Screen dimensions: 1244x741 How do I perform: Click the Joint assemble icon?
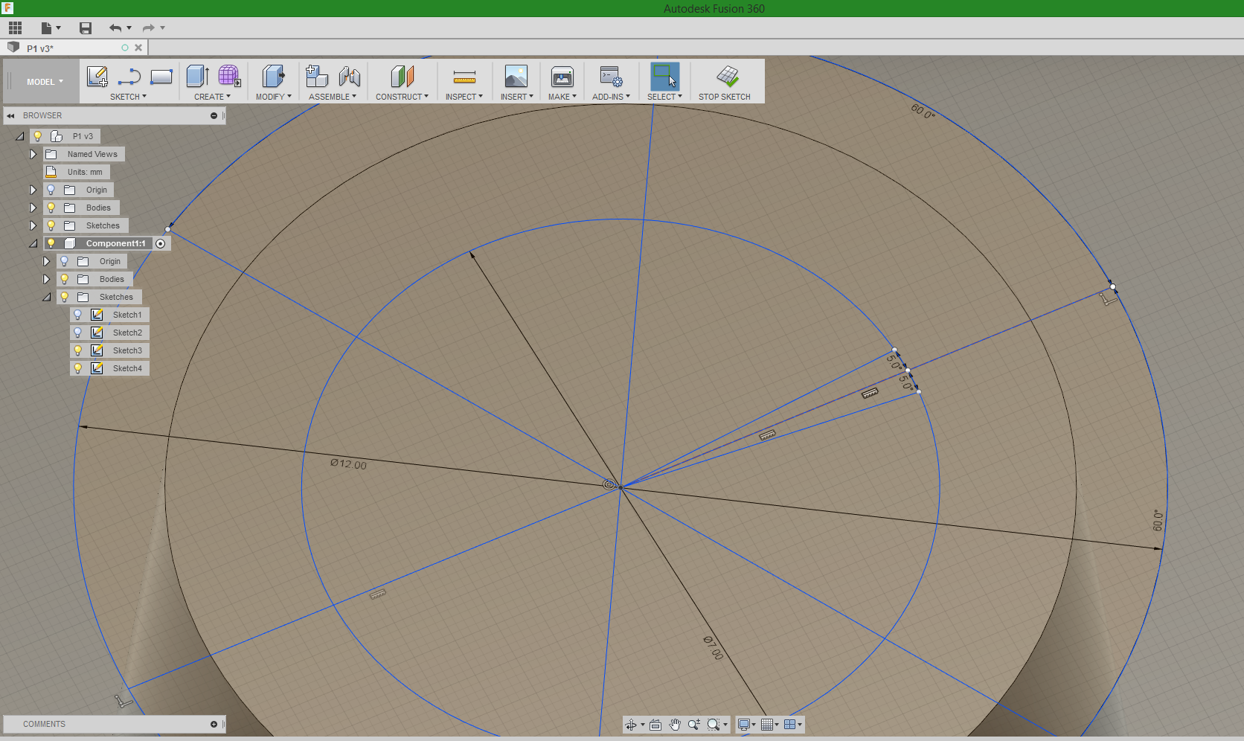pyautogui.click(x=350, y=76)
